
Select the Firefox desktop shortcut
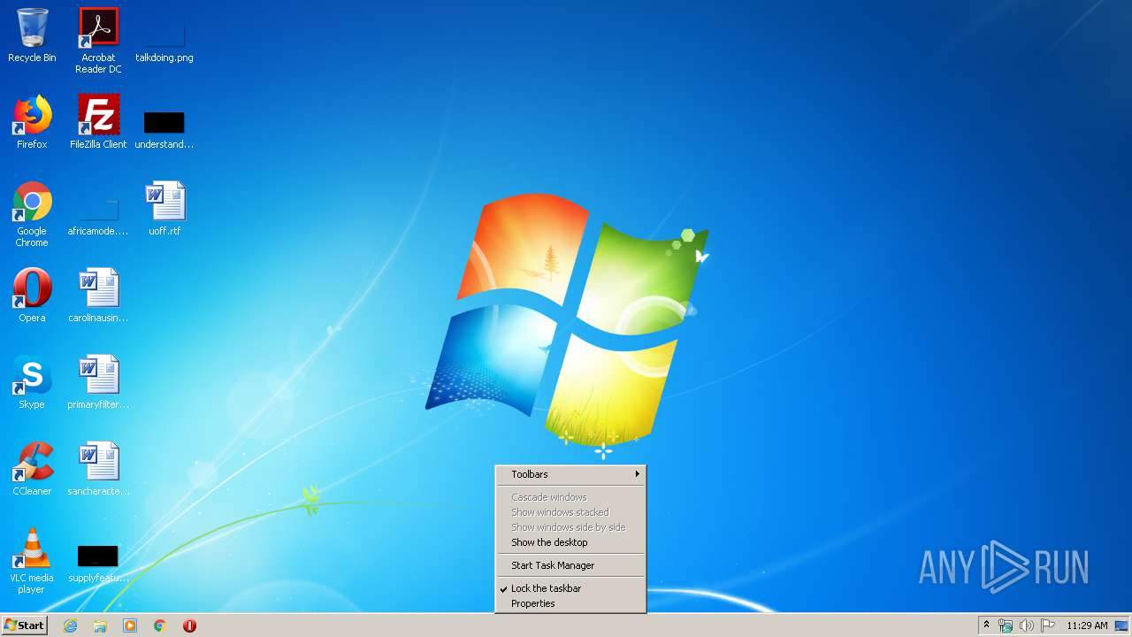[x=32, y=122]
